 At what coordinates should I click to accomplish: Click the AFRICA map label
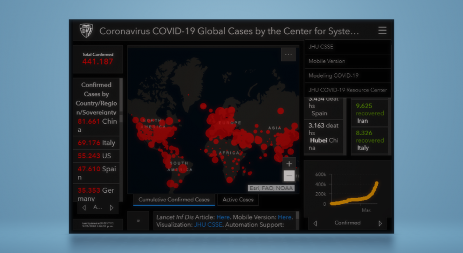(x=229, y=153)
